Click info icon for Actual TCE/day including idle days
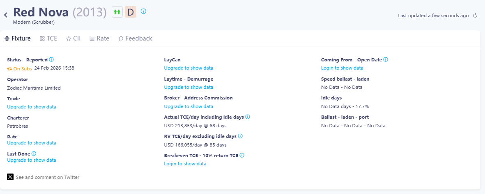This screenshot has height=194, width=485. tap(248, 117)
